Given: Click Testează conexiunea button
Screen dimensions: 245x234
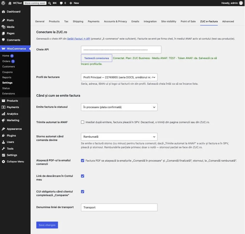Looking at the screenshot, I should coord(96,58).
